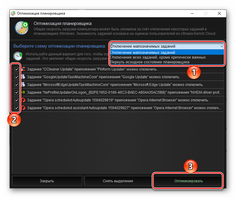Select the GoogleUpdateTaskMachineCore task row text
The width and height of the screenshot is (236, 198).
(x=103, y=77)
